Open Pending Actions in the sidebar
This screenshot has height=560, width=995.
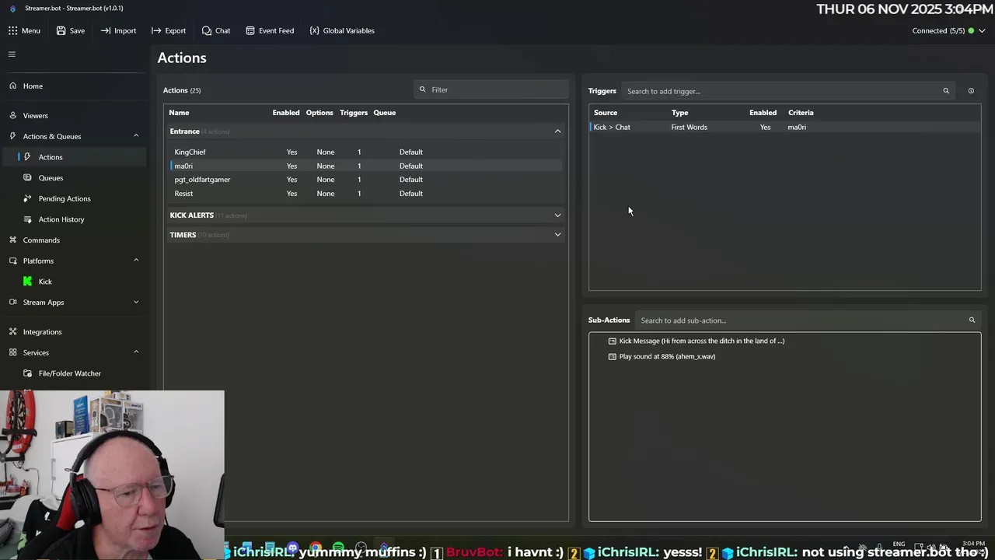tap(65, 198)
